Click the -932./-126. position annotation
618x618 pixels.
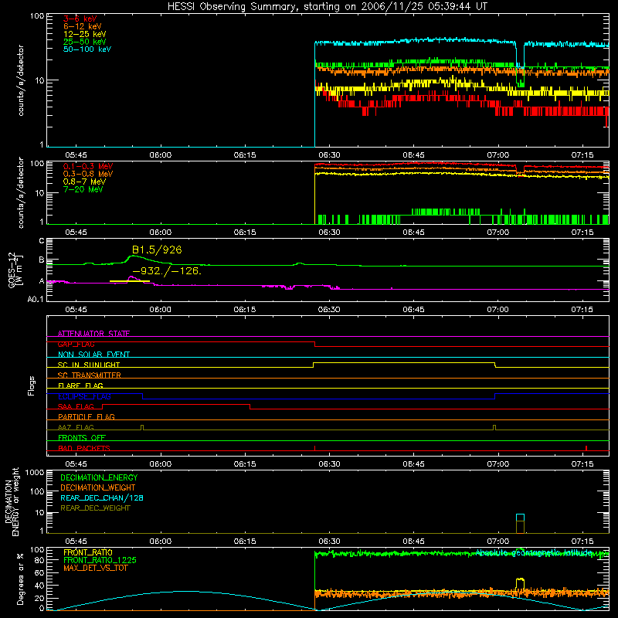[167, 271]
